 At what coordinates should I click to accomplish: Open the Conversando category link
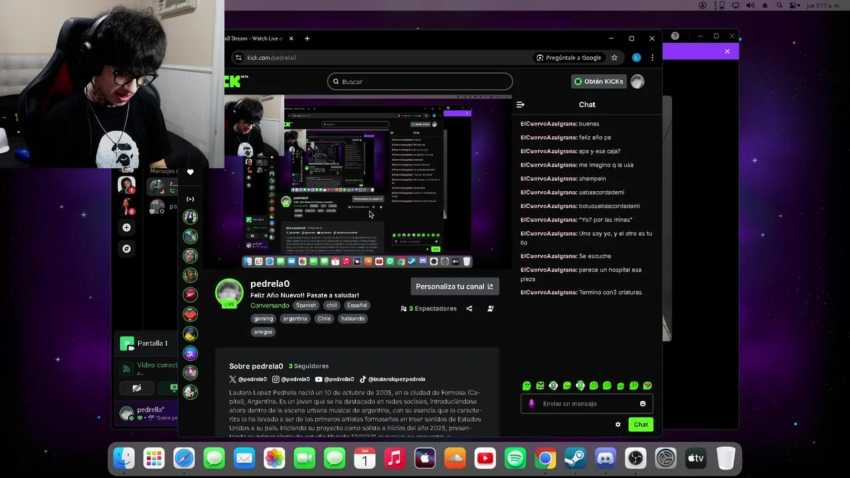270,305
